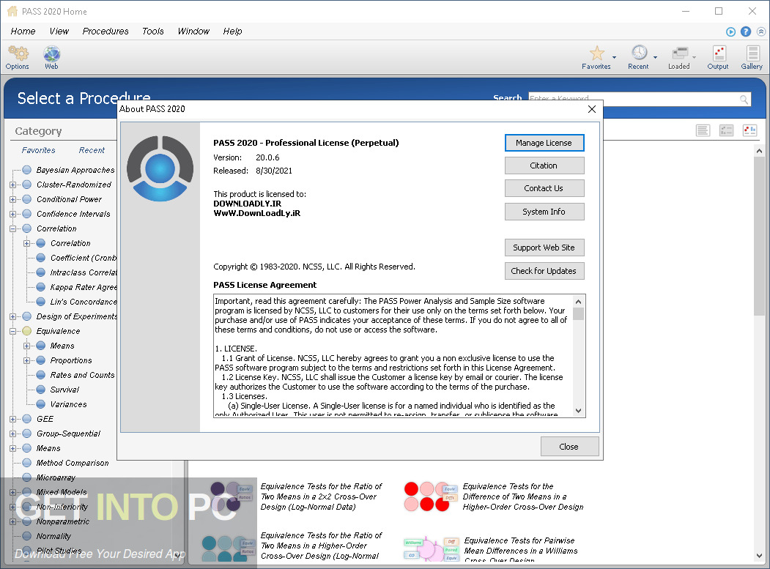Image resolution: width=770 pixels, height=569 pixels.
Task: Expand the Group-Sequential category
Action: [x=12, y=434]
